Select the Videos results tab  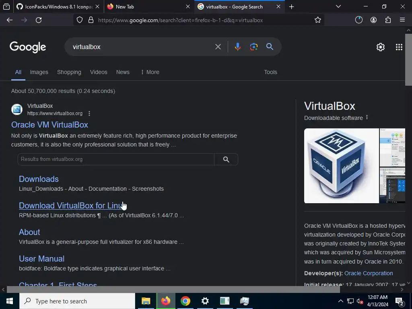pyautogui.click(x=99, y=72)
